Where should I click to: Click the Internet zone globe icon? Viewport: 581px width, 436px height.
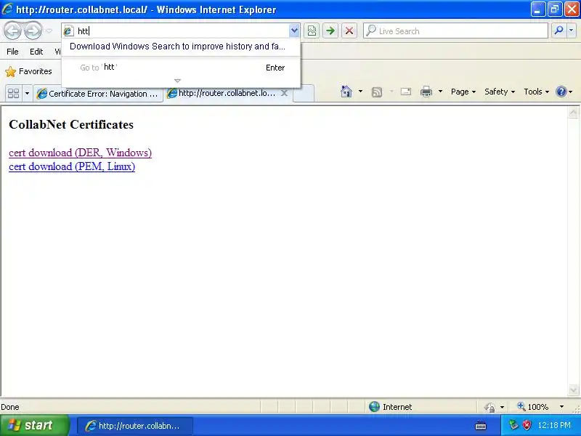pyautogui.click(x=374, y=407)
